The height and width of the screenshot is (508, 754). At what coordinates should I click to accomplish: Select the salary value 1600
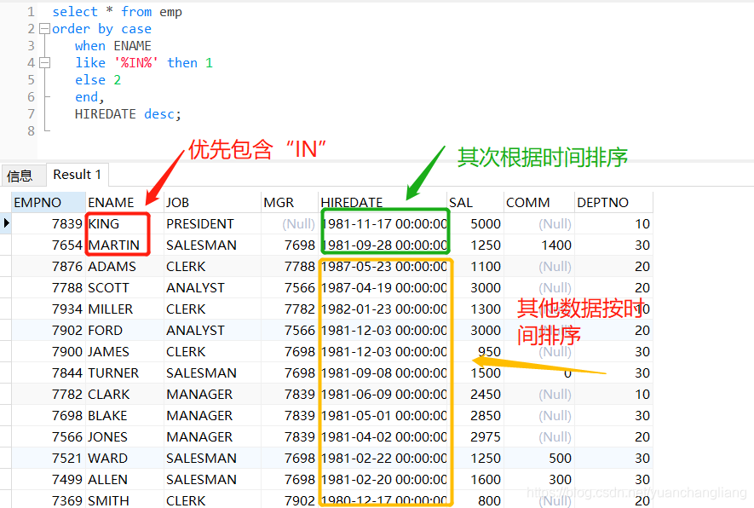(x=475, y=479)
